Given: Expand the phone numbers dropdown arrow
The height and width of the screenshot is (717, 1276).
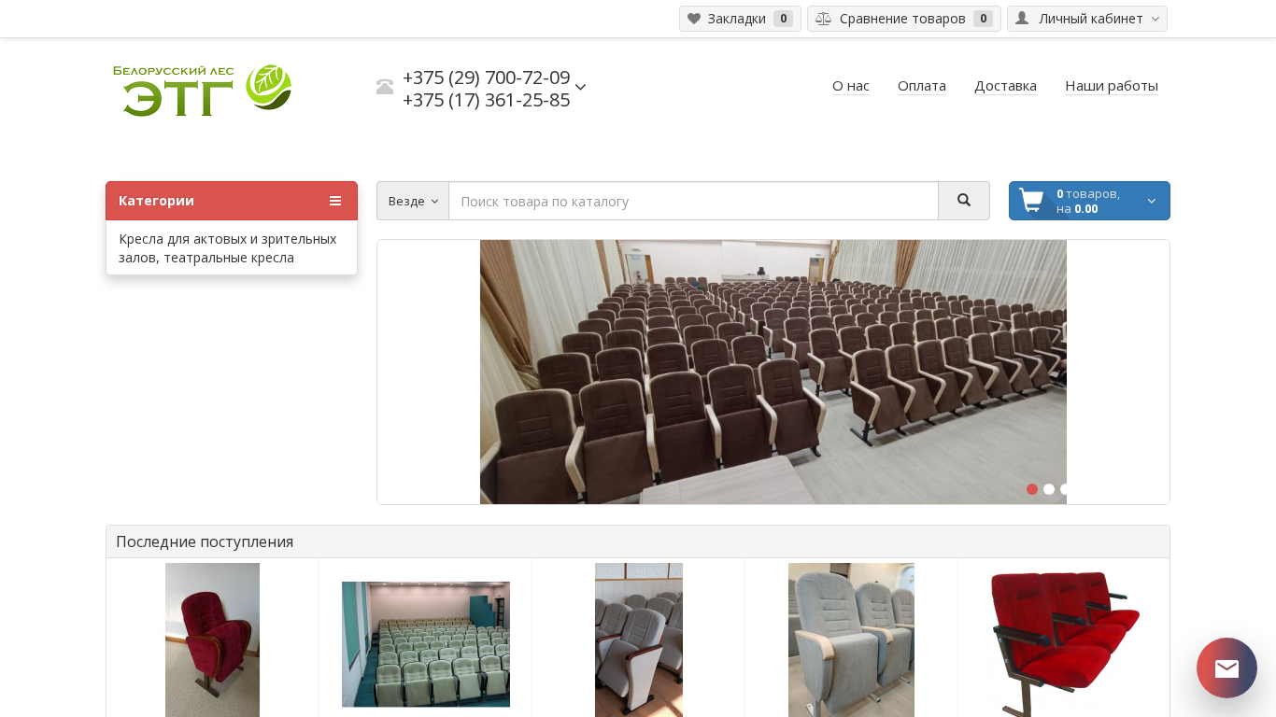Looking at the screenshot, I should pyautogui.click(x=580, y=87).
